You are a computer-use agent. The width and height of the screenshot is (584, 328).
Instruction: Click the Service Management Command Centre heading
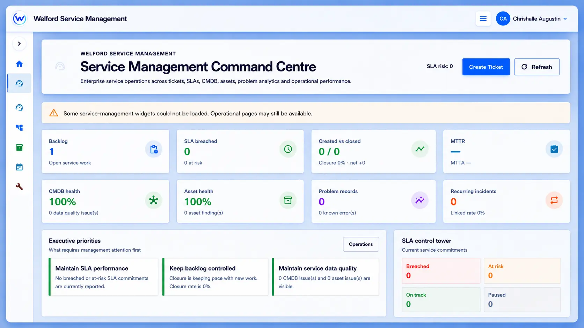click(x=198, y=67)
